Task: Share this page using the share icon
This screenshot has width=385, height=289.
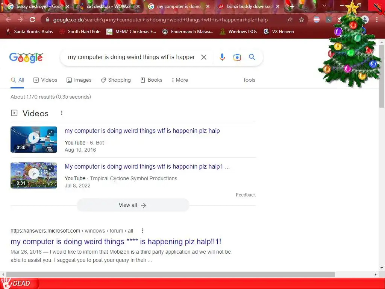Action: coord(290,20)
